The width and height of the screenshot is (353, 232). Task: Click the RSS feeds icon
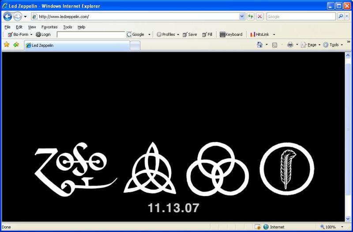click(274, 45)
